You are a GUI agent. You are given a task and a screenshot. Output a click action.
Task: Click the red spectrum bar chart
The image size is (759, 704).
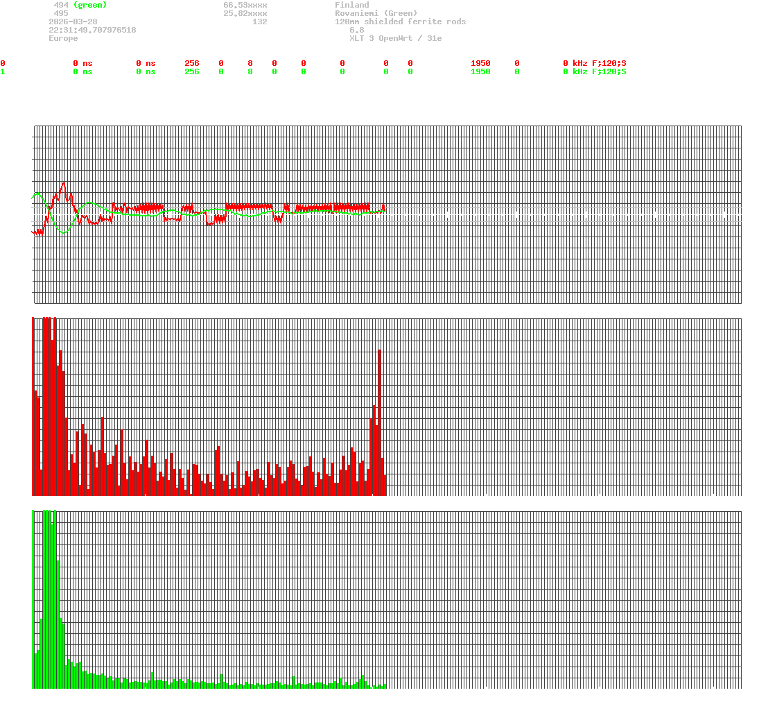point(387,406)
